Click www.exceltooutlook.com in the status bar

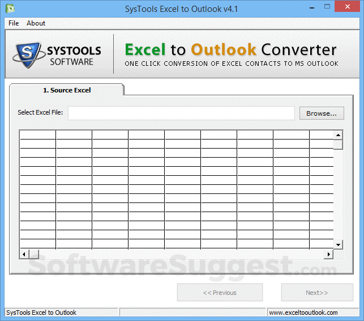coord(303,312)
